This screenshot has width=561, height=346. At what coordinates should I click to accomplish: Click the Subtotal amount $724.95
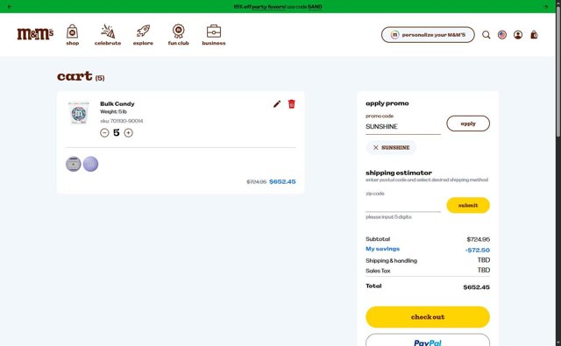pos(478,239)
